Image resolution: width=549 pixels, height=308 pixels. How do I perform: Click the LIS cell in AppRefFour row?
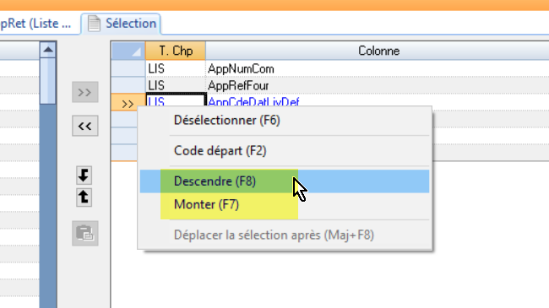[176, 85]
